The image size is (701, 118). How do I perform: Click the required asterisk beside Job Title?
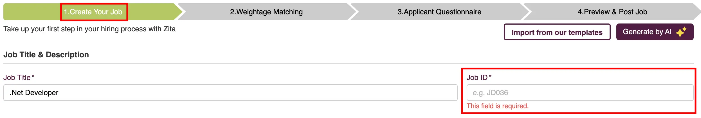(x=33, y=76)
